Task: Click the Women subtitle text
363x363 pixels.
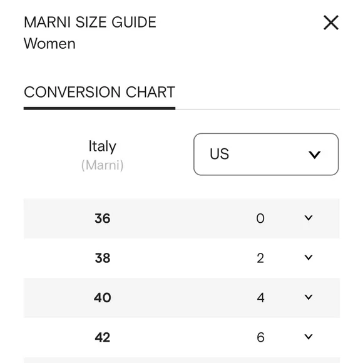Action: click(x=49, y=44)
